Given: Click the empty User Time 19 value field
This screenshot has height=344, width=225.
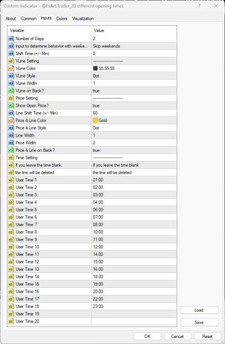Looking at the screenshot, I should (x=134, y=314).
